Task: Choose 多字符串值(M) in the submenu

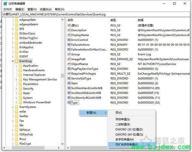Action: tap(132, 139)
